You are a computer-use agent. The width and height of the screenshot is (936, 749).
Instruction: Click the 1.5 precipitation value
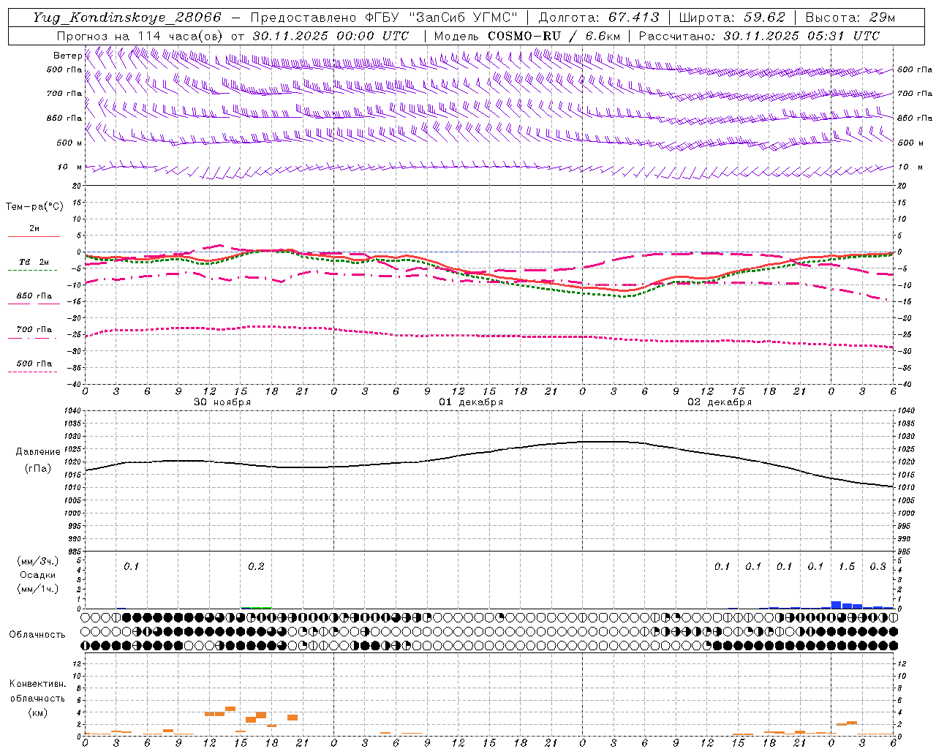click(847, 566)
